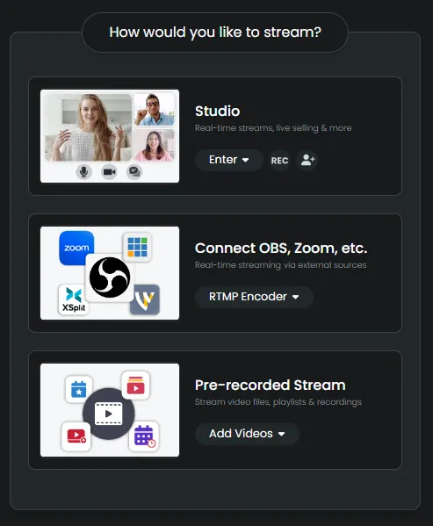Click the blue starred calendar icon
The width and height of the screenshot is (433, 526).
[x=79, y=389]
